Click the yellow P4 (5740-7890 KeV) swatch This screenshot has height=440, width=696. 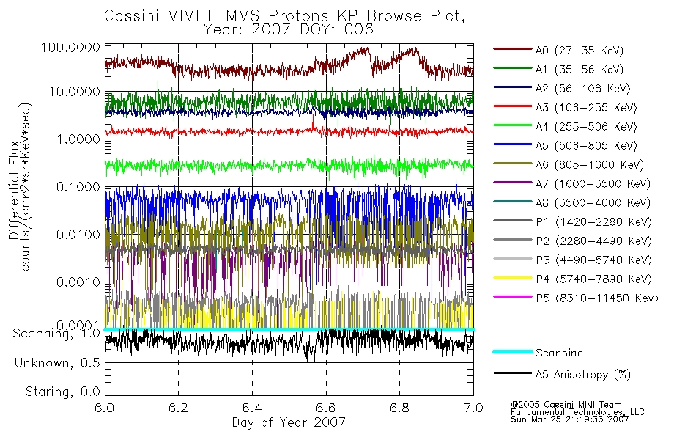[513, 278]
